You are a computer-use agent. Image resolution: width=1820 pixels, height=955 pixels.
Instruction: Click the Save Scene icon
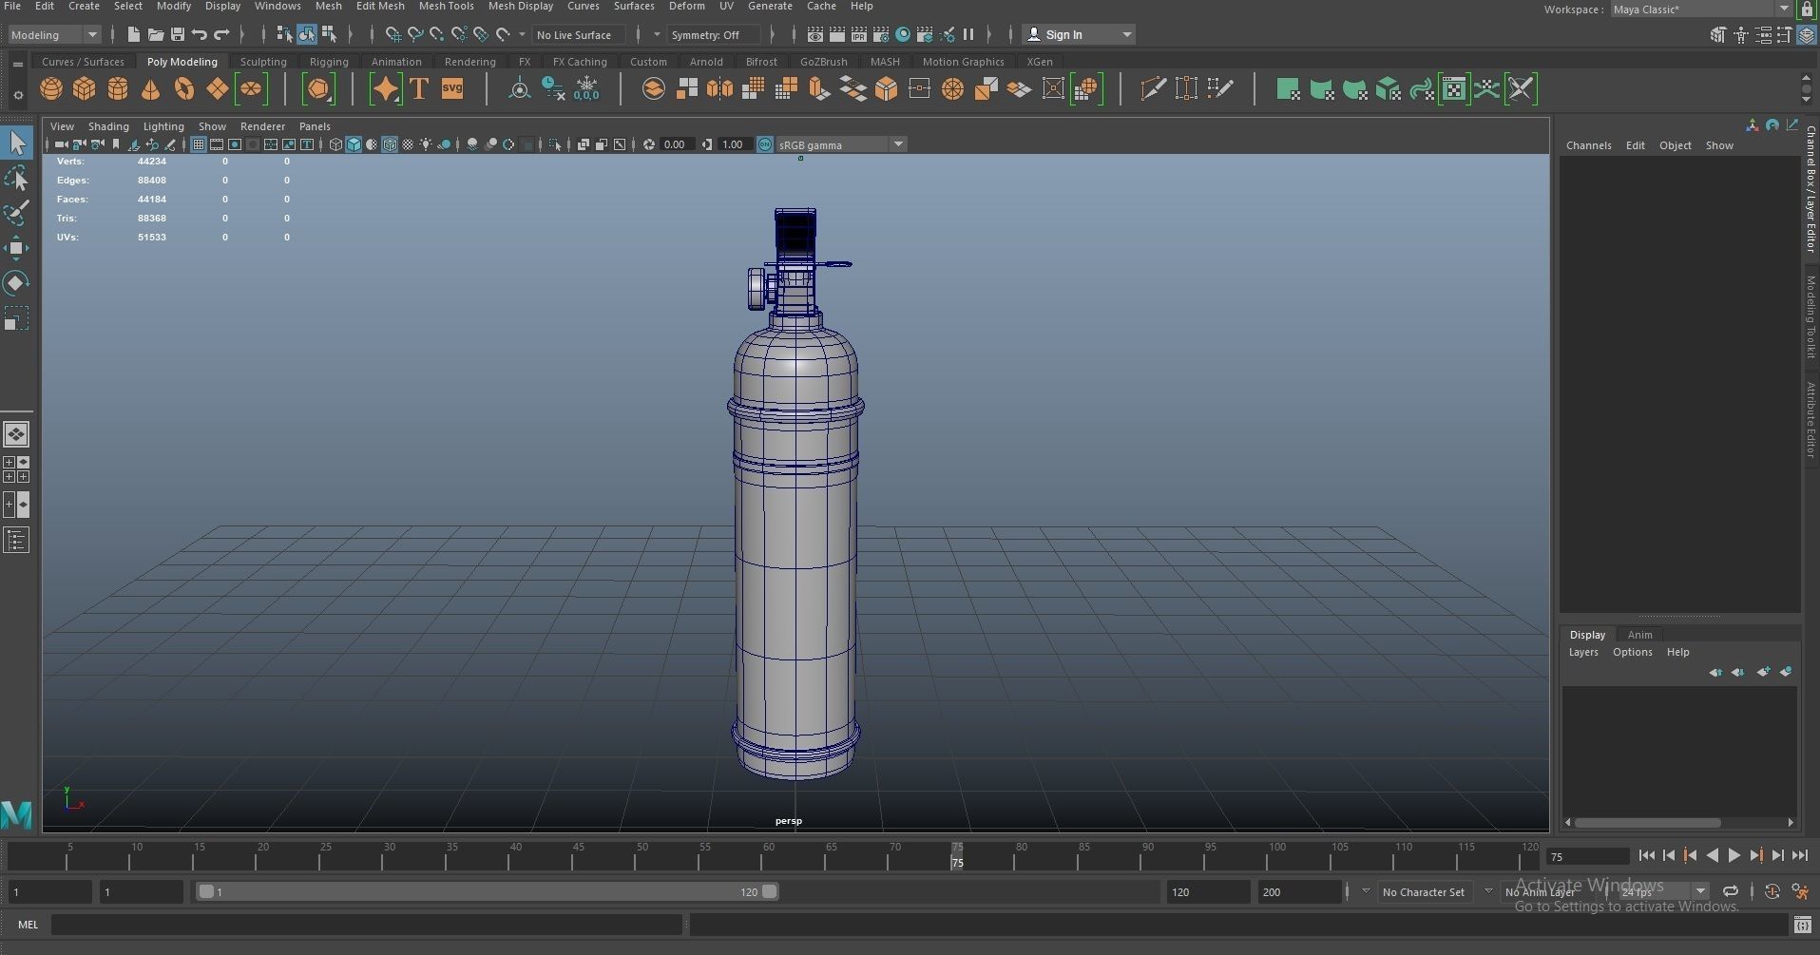[x=177, y=35]
